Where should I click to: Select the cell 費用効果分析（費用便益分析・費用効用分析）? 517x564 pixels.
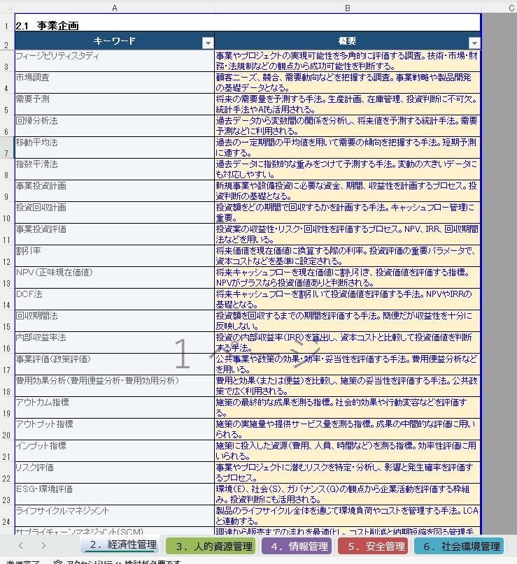pyautogui.click(x=115, y=386)
